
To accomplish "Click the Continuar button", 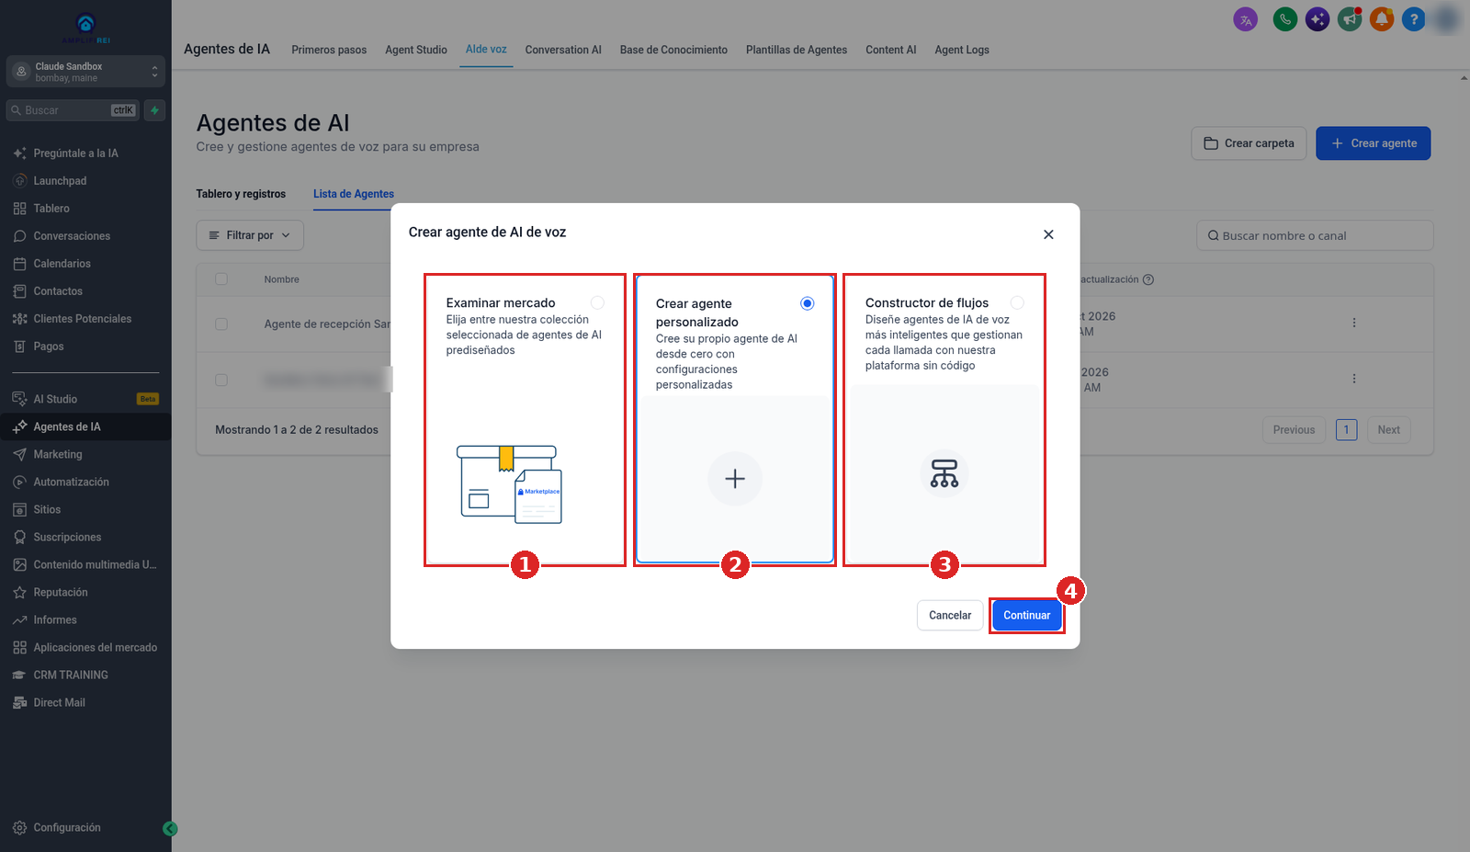I will (x=1026, y=616).
